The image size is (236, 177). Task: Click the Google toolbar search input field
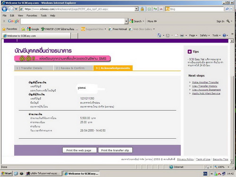click(x=73, y=21)
